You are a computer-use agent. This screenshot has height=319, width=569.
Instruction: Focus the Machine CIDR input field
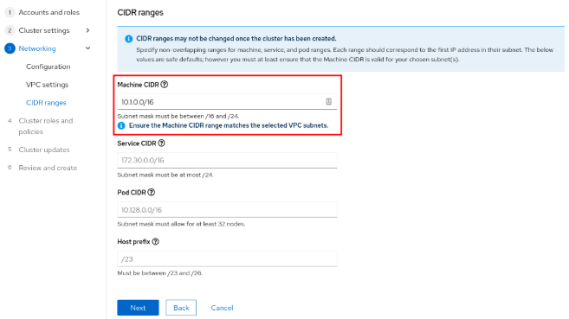pos(227,102)
